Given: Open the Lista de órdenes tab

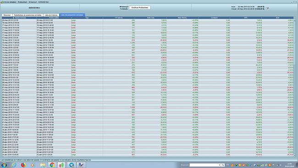Looking at the screenshot, I should (51, 15).
